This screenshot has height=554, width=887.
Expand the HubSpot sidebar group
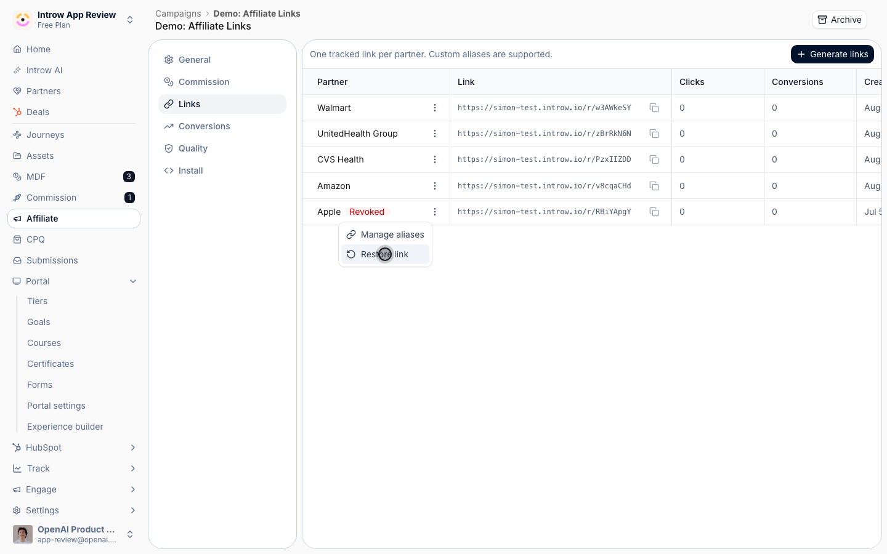[x=133, y=448]
